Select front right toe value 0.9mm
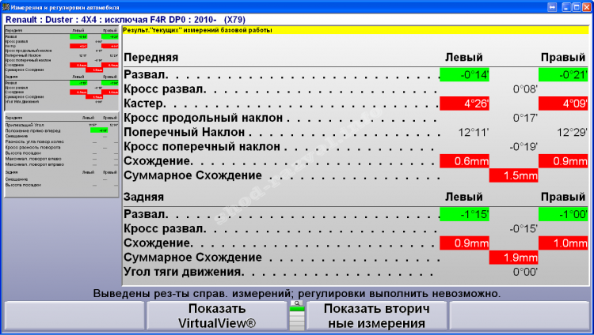 pos(563,161)
